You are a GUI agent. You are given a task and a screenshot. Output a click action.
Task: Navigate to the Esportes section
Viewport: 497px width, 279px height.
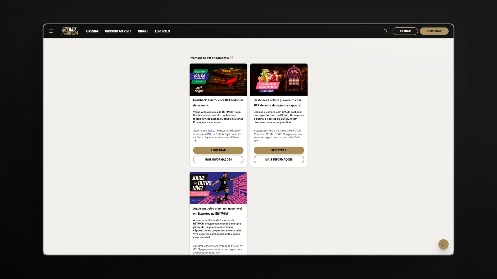tap(162, 31)
